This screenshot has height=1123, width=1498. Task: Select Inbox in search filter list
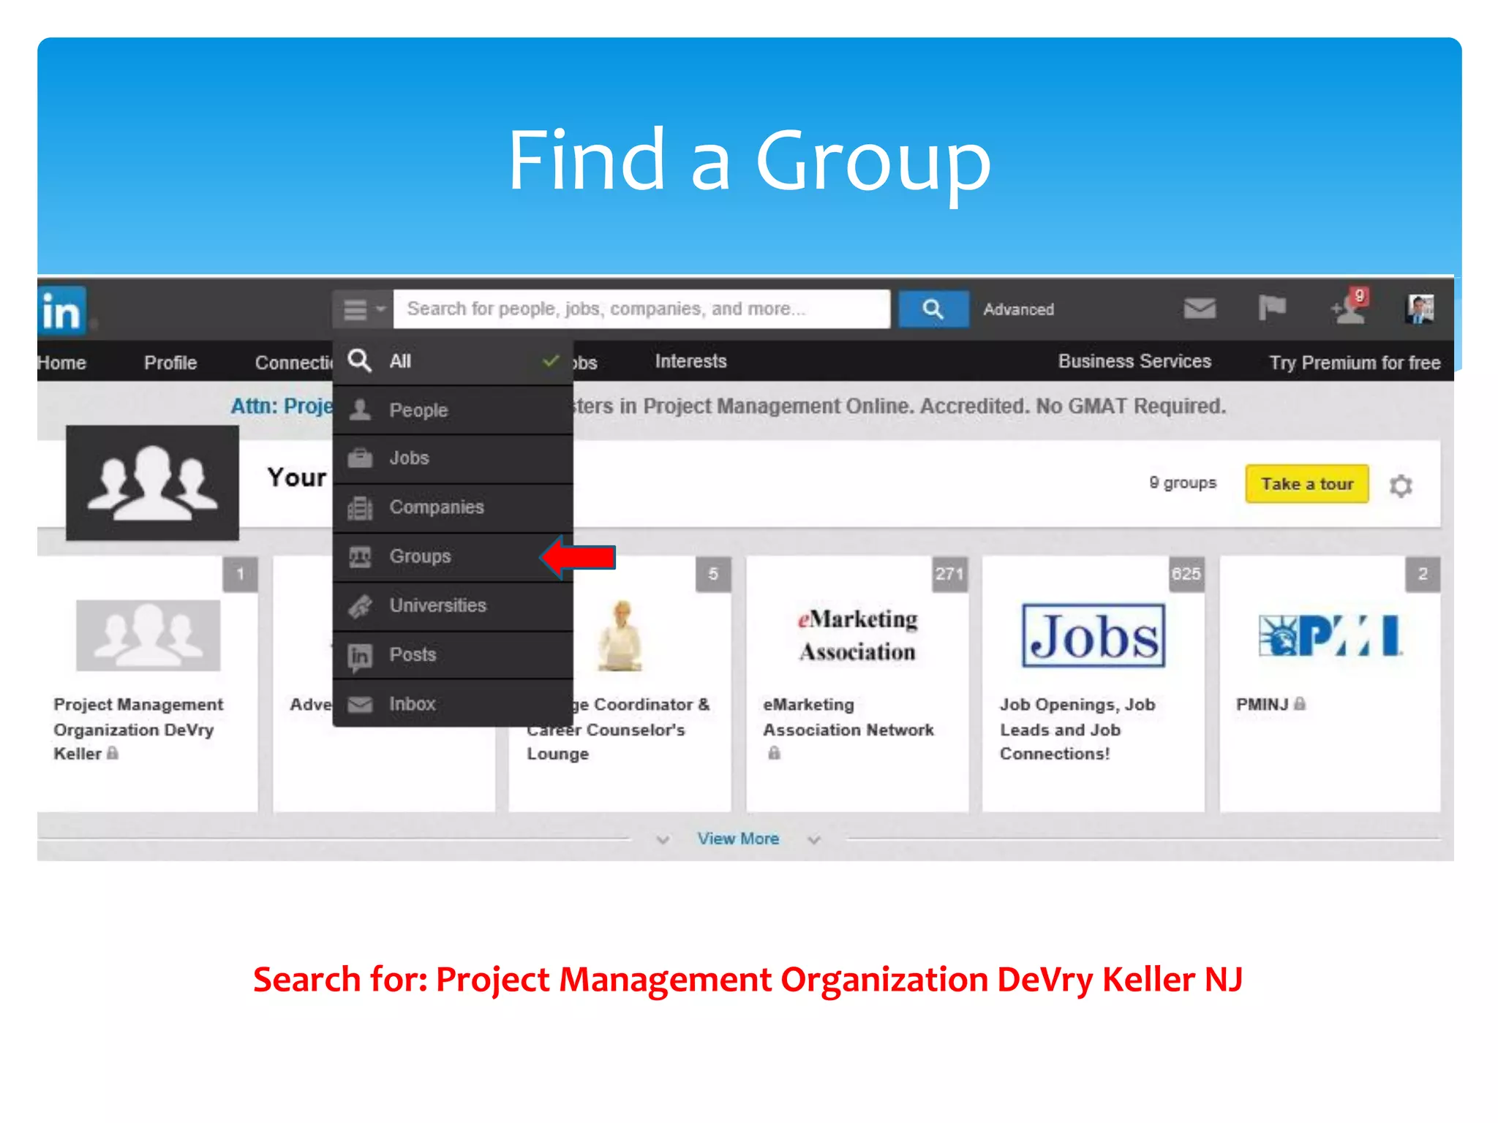pyautogui.click(x=453, y=703)
